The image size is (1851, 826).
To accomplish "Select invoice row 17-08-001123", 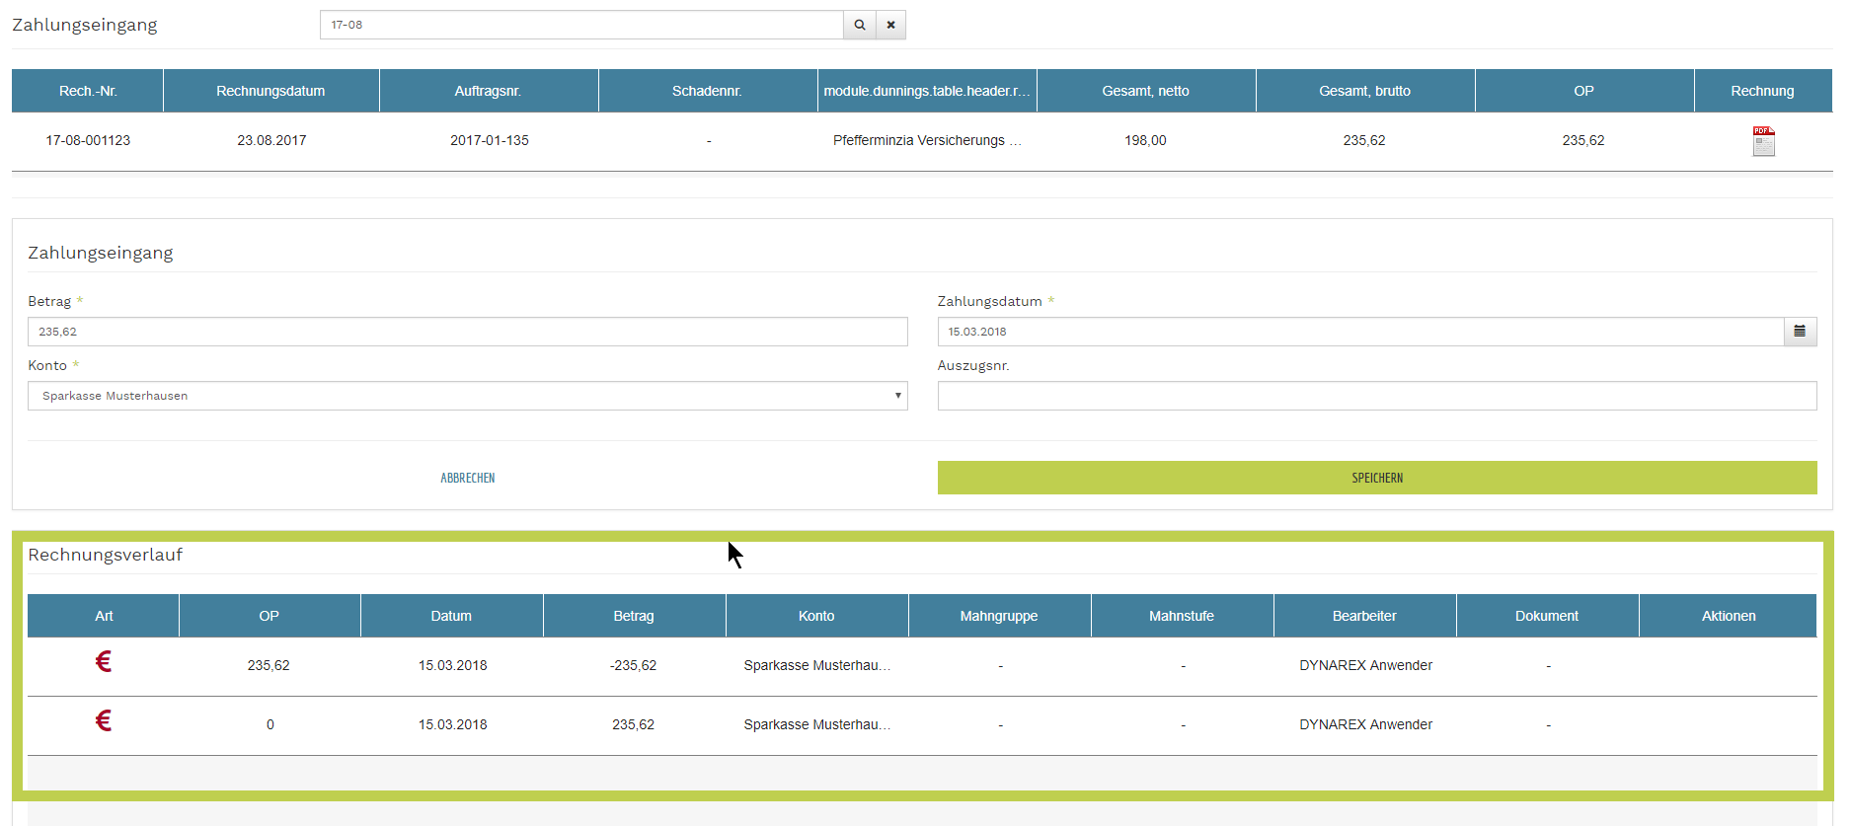I will tap(88, 141).
